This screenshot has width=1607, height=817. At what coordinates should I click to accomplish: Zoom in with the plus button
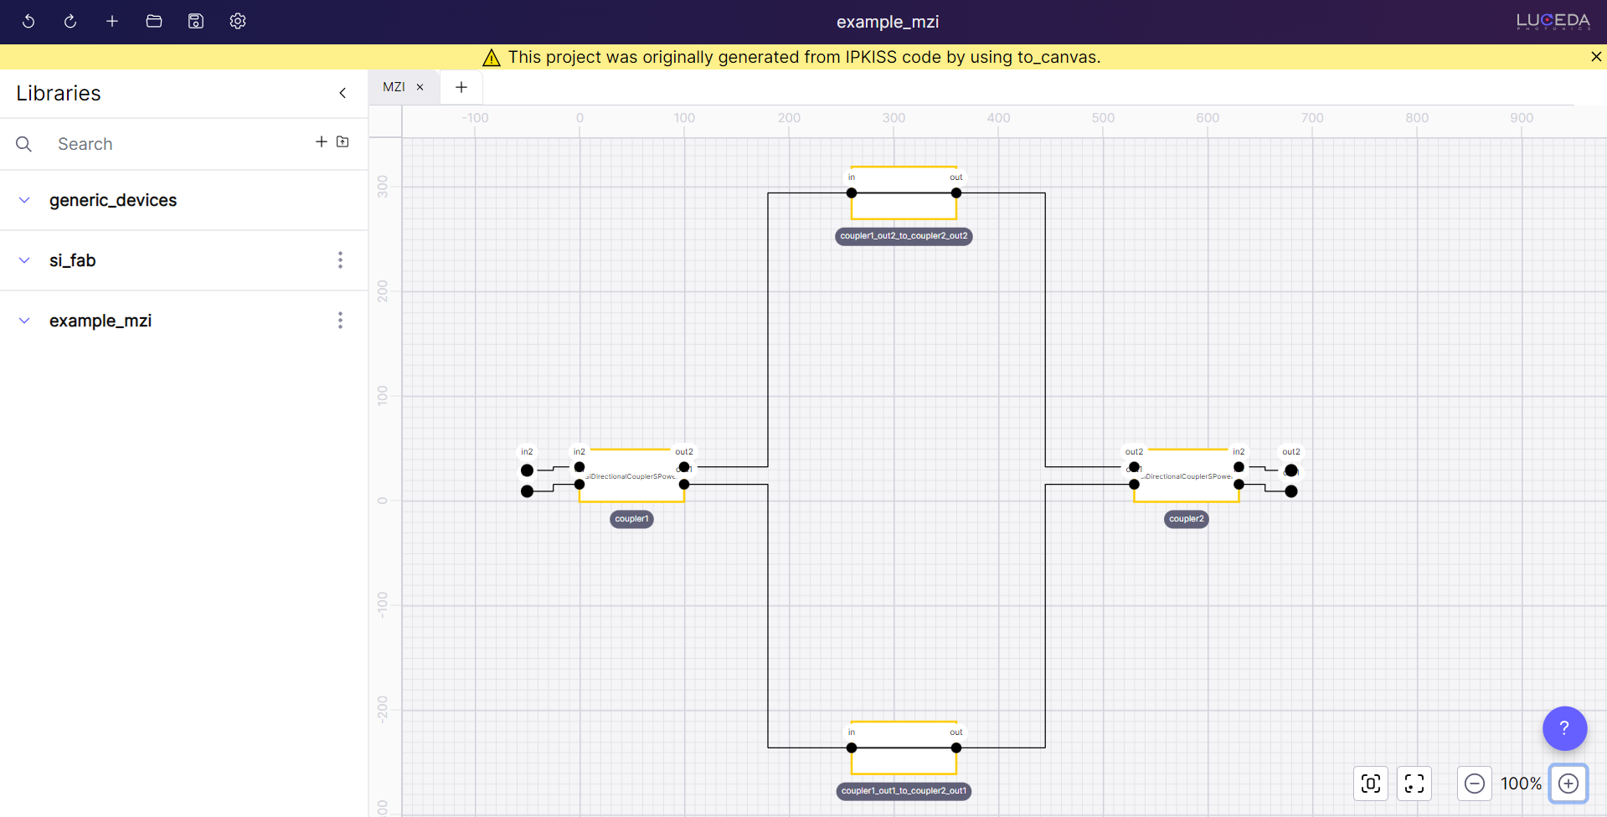click(1568, 784)
